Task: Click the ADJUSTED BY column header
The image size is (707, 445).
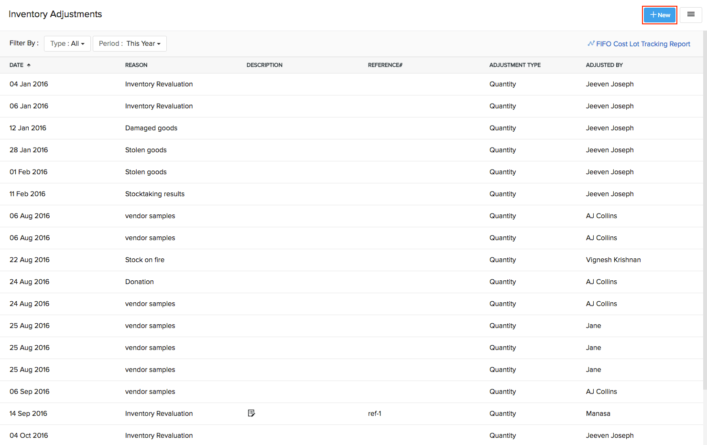Action: (604, 65)
